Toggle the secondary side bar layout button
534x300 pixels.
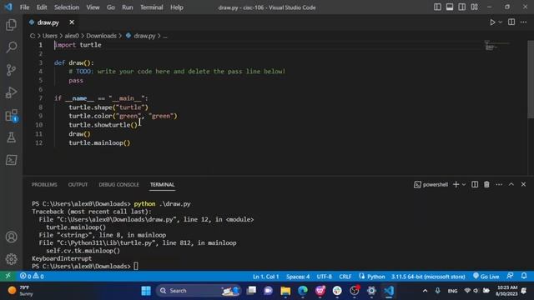pos(461,7)
